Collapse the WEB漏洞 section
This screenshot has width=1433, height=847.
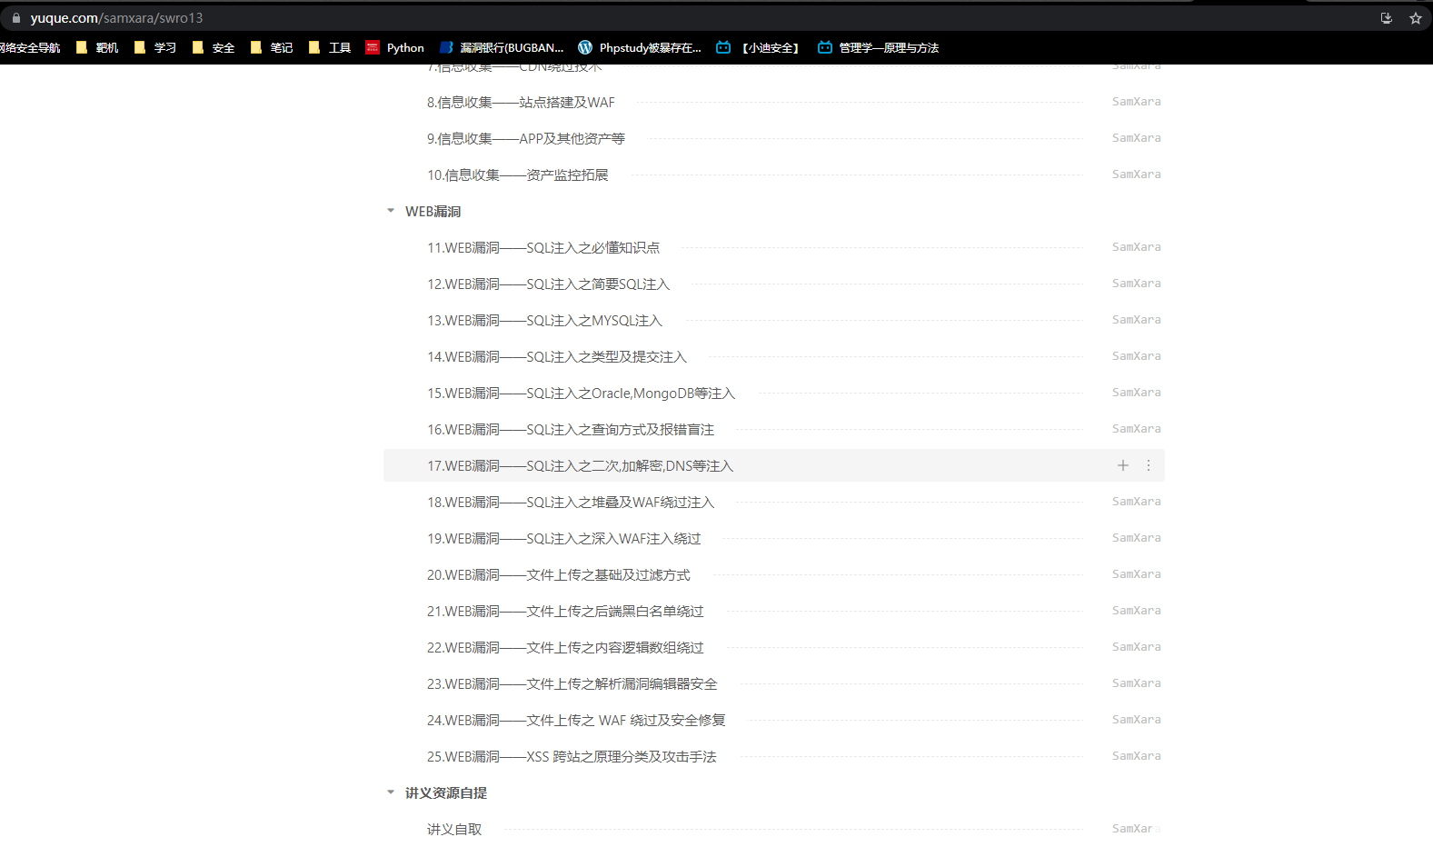click(391, 211)
